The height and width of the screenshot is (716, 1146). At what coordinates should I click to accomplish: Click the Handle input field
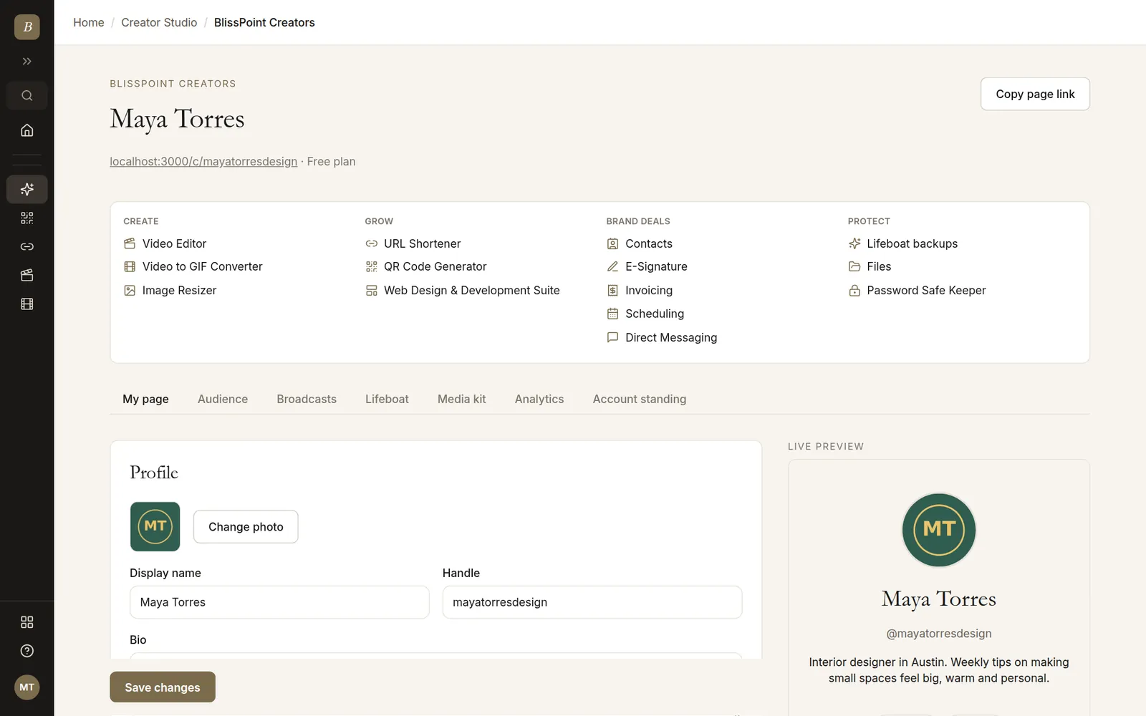[592, 602]
